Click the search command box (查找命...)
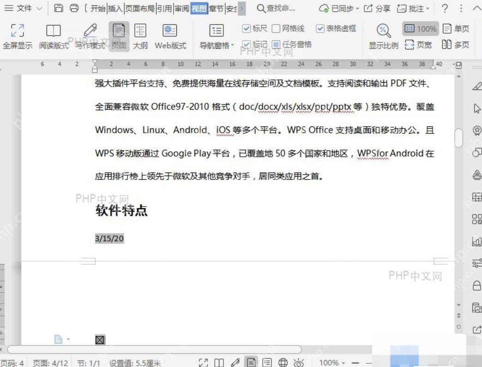482x367 pixels. [276, 9]
